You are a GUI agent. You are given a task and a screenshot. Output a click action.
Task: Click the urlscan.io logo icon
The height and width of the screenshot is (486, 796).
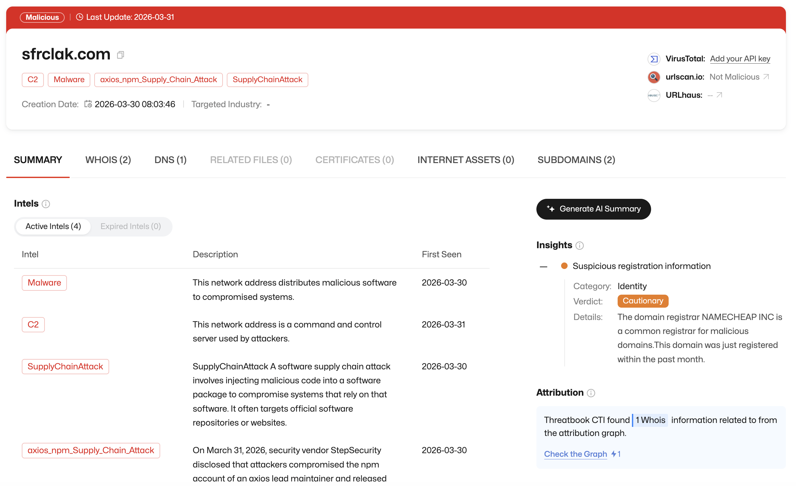click(654, 77)
